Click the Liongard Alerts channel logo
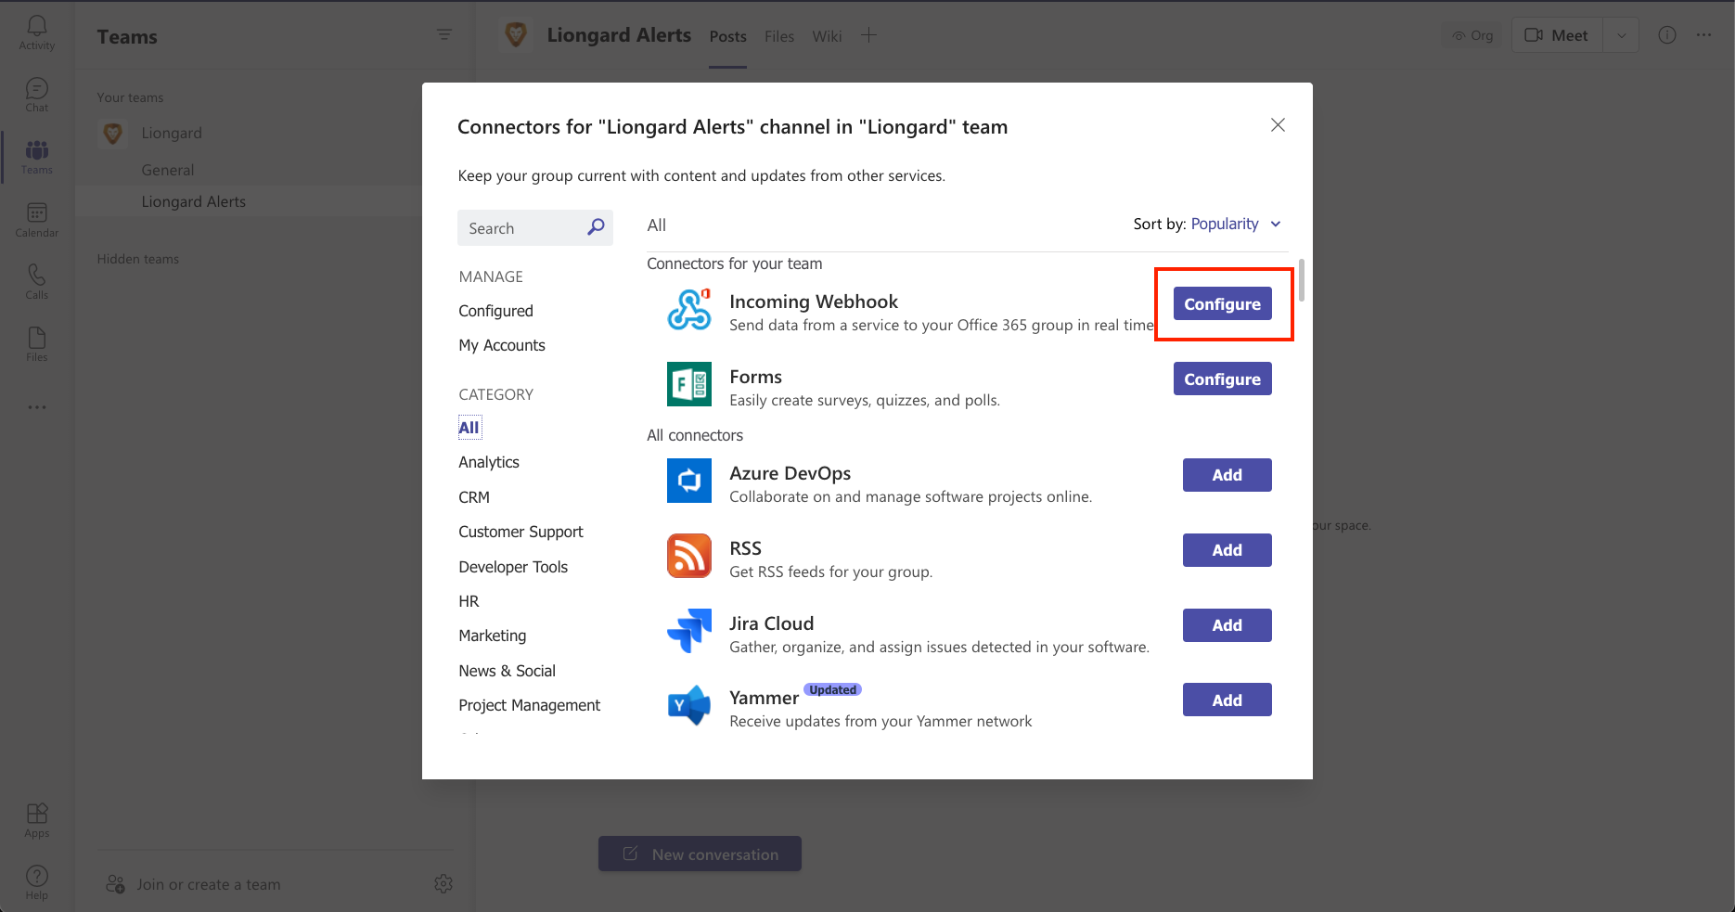The height and width of the screenshot is (912, 1735). pyautogui.click(x=516, y=35)
